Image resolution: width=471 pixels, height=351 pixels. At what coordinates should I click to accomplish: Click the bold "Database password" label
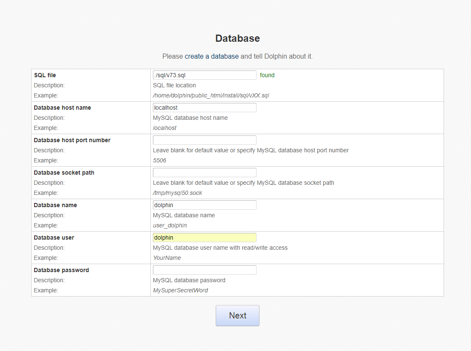click(x=62, y=270)
